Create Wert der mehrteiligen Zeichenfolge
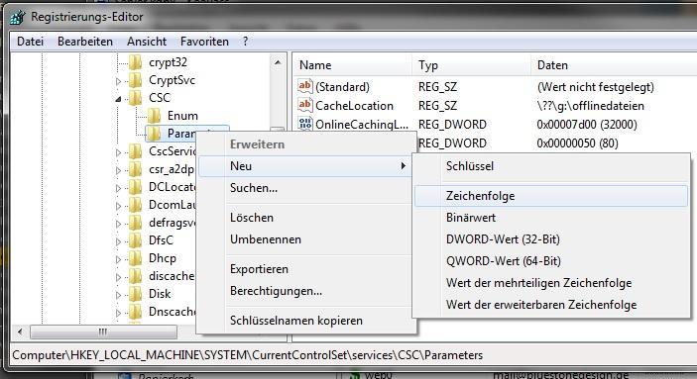 click(551, 283)
